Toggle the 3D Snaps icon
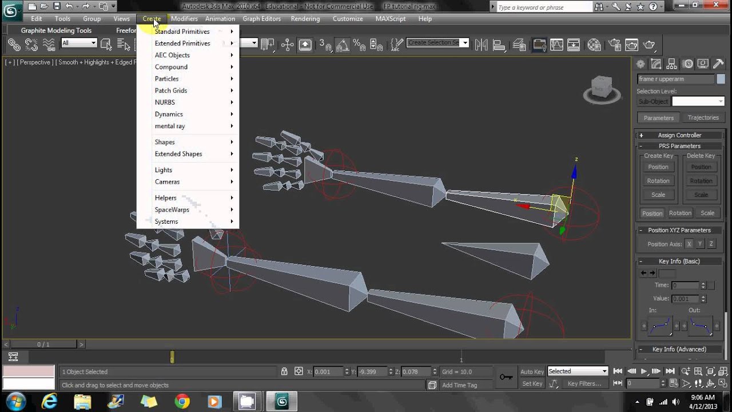 [325, 45]
